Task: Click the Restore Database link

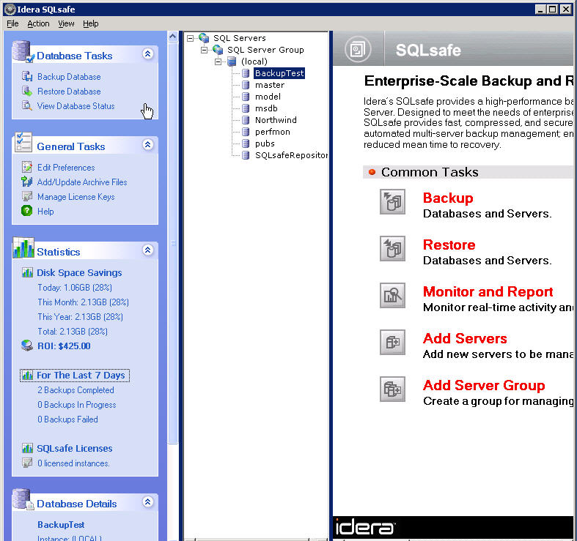Action: click(x=69, y=92)
